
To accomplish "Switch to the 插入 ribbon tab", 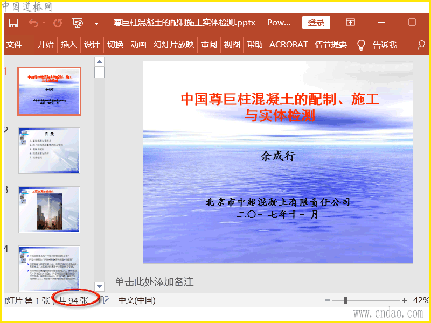I will pos(69,45).
